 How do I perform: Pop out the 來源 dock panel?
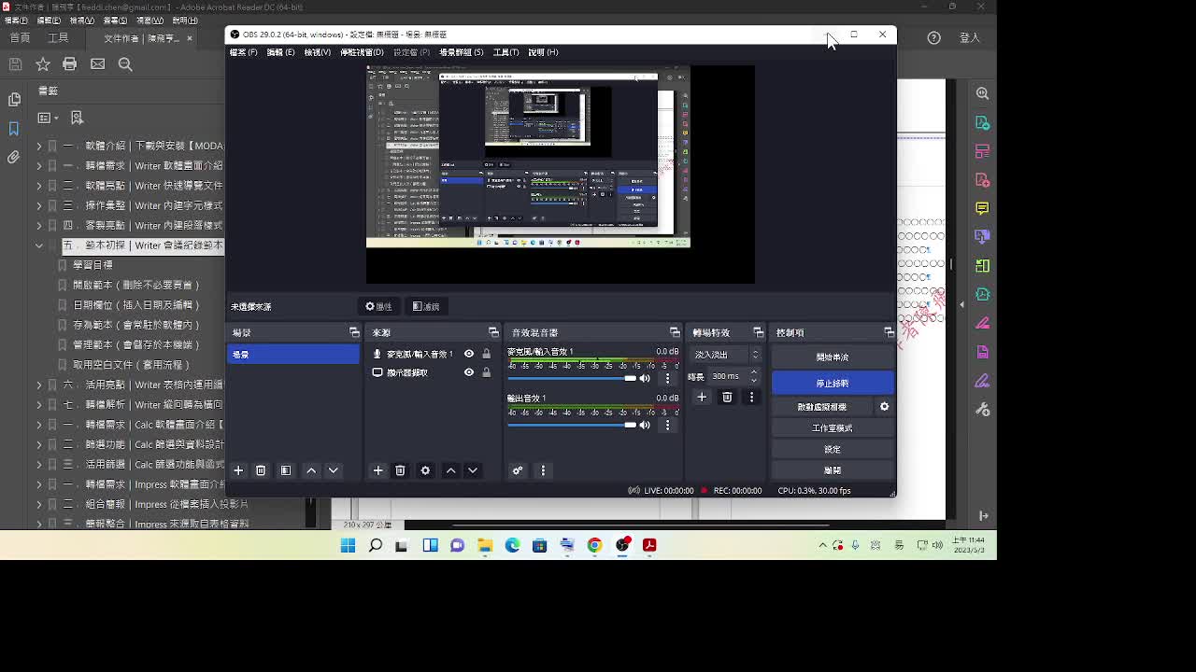[493, 332]
